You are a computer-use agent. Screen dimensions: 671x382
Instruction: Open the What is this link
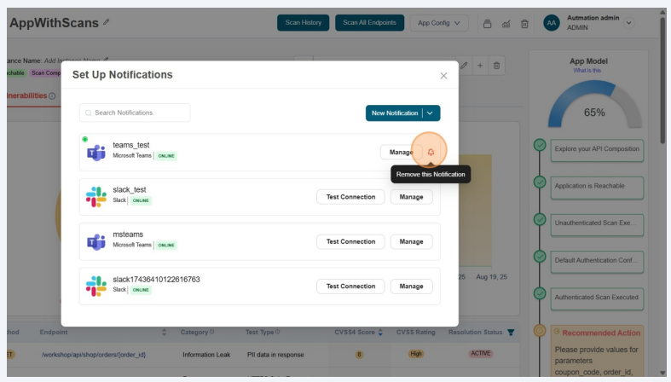click(x=587, y=71)
